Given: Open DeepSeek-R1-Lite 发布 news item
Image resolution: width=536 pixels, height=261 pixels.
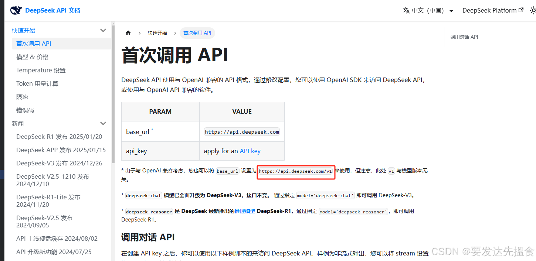Looking at the screenshot, I should point(48,201).
